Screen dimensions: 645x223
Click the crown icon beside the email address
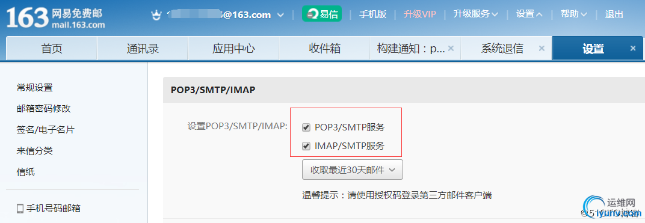[155, 15]
